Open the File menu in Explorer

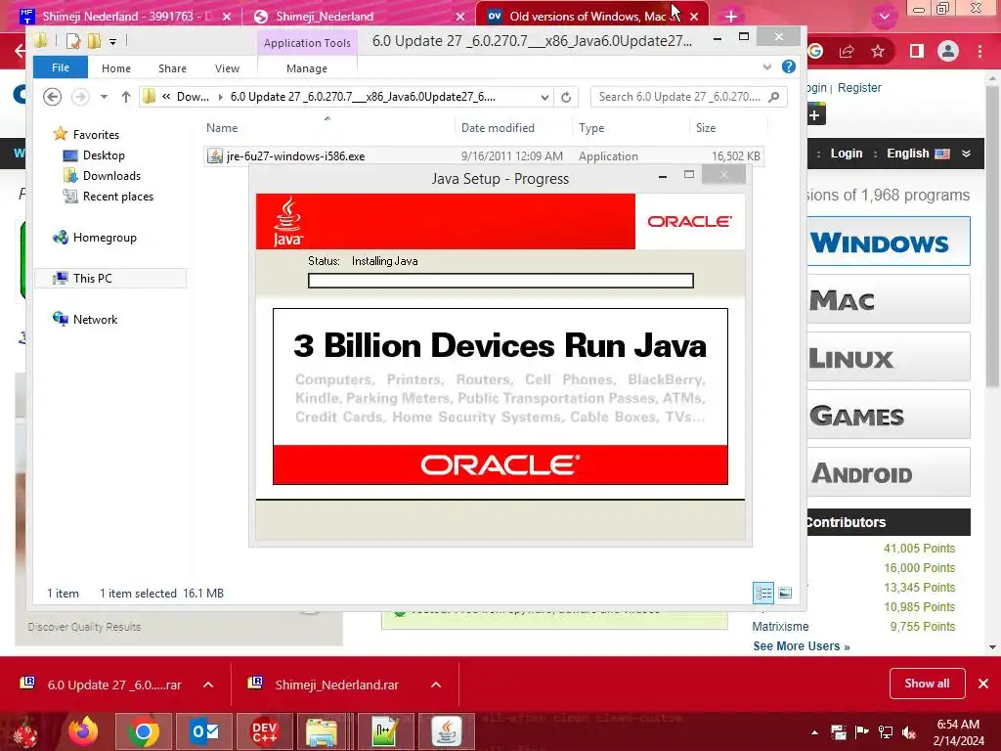[61, 67]
